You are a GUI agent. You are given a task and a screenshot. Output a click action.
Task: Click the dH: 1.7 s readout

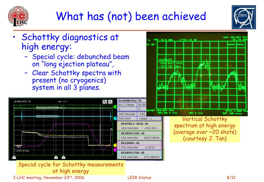point(63,102)
